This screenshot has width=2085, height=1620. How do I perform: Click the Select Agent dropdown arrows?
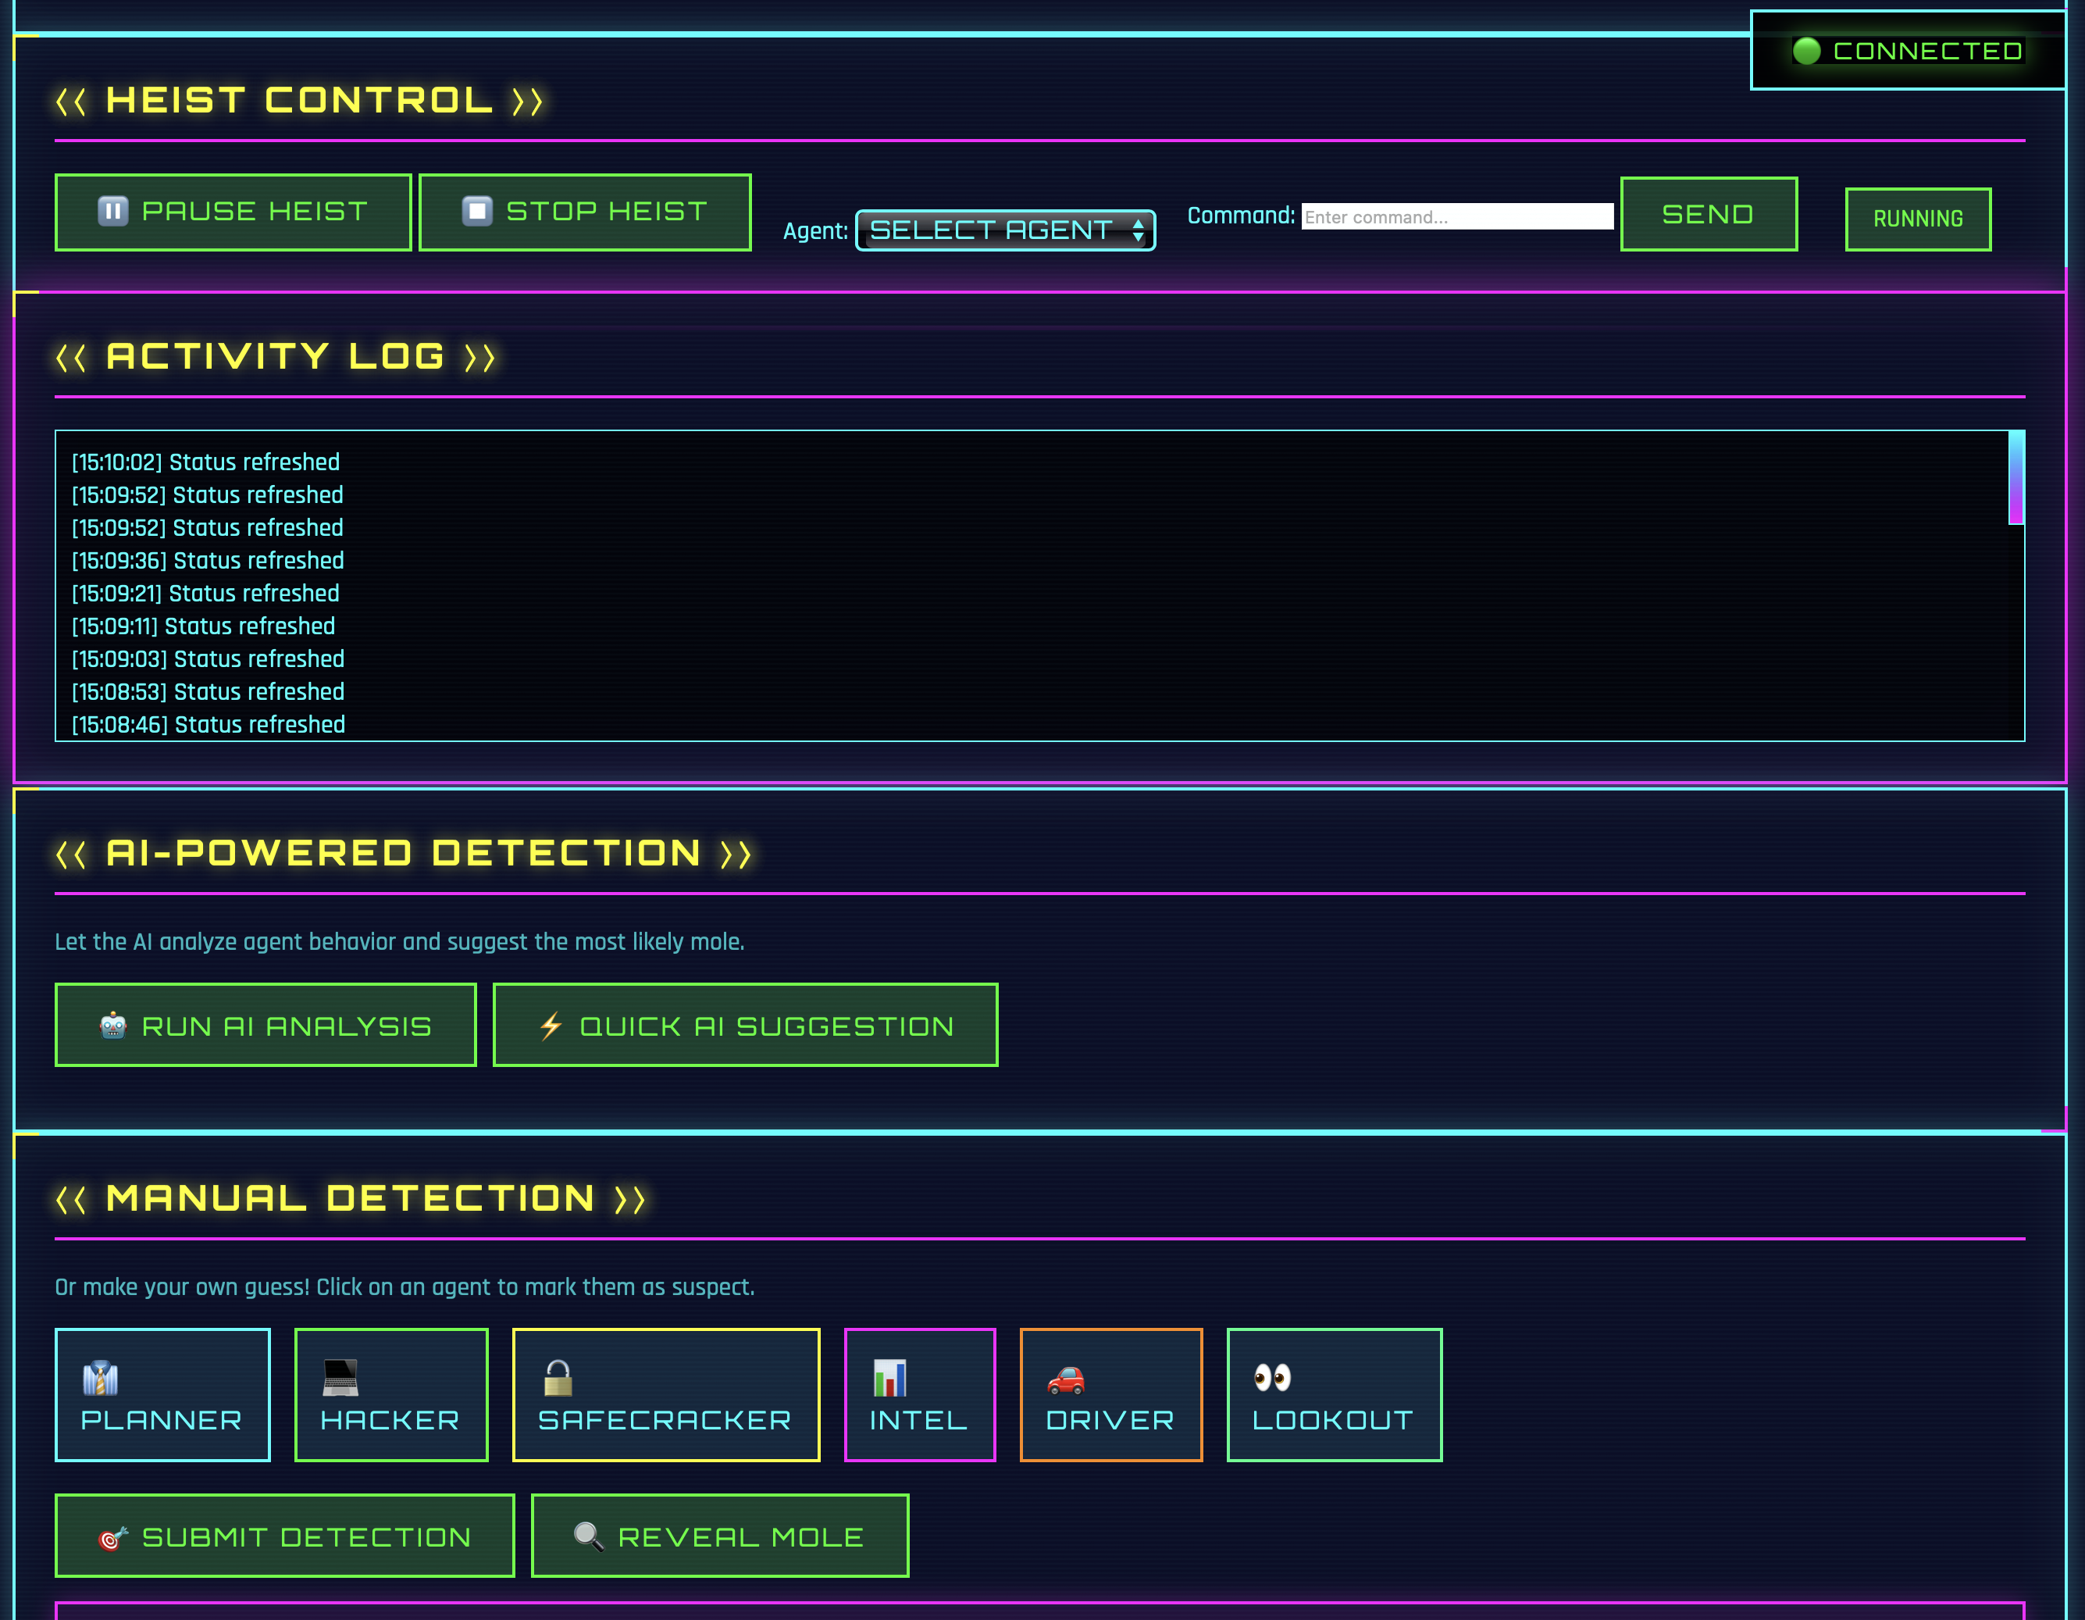[1138, 230]
